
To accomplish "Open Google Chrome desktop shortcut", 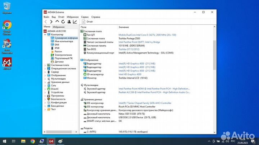I will [7, 28].
